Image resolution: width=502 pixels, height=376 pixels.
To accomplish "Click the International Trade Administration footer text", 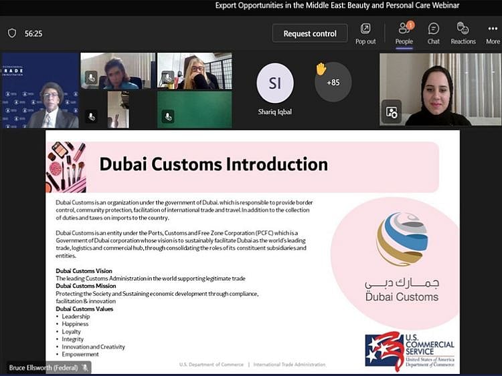I will (x=289, y=365).
